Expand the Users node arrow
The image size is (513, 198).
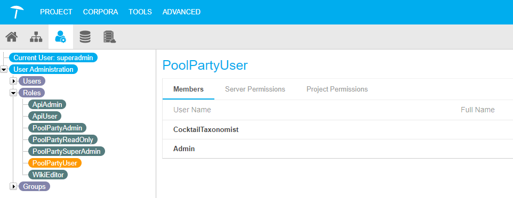tap(13, 81)
